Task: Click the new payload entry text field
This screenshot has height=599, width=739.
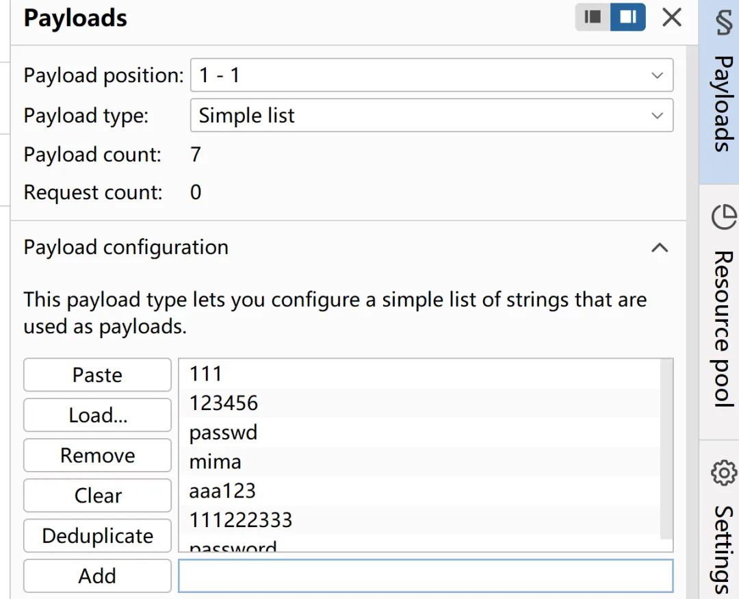Action: pyautogui.click(x=425, y=576)
